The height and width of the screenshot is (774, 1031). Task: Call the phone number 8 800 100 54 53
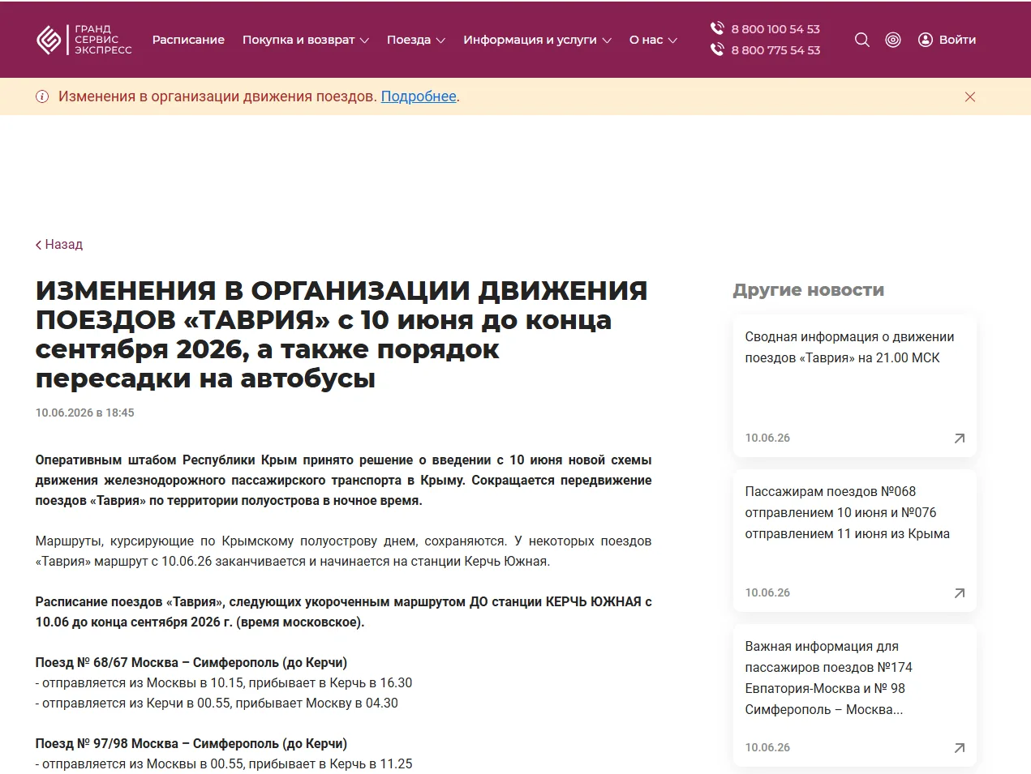(x=775, y=29)
